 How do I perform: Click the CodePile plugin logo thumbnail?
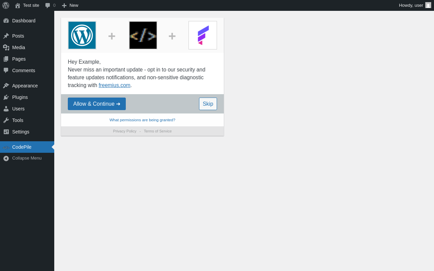coord(143,35)
